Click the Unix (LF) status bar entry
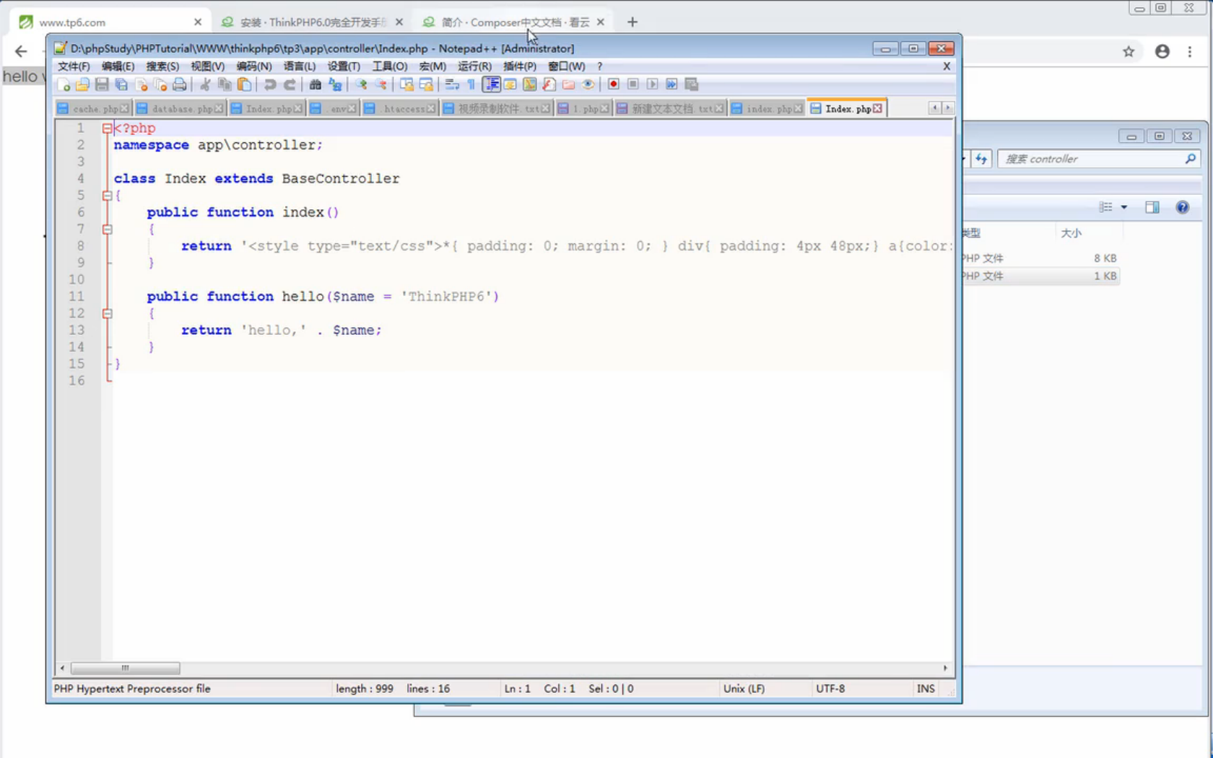Screen dimensions: 1213x758 click(744, 689)
